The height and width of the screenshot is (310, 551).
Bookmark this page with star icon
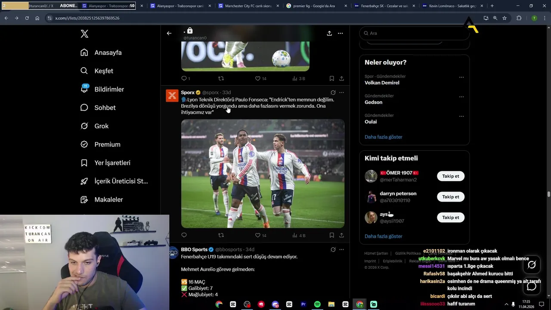pyautogui.click(x=505, y=18)
